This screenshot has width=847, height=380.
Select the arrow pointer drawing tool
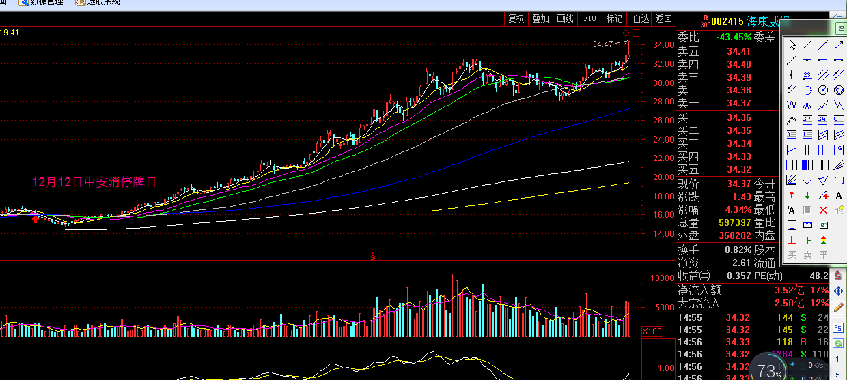tap(792, 45)
